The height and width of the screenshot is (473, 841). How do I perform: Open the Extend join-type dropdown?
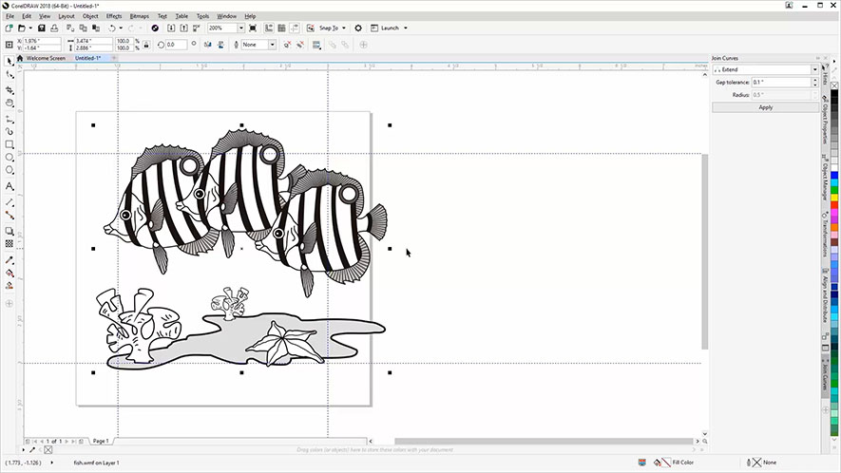(x=813, y=69)
